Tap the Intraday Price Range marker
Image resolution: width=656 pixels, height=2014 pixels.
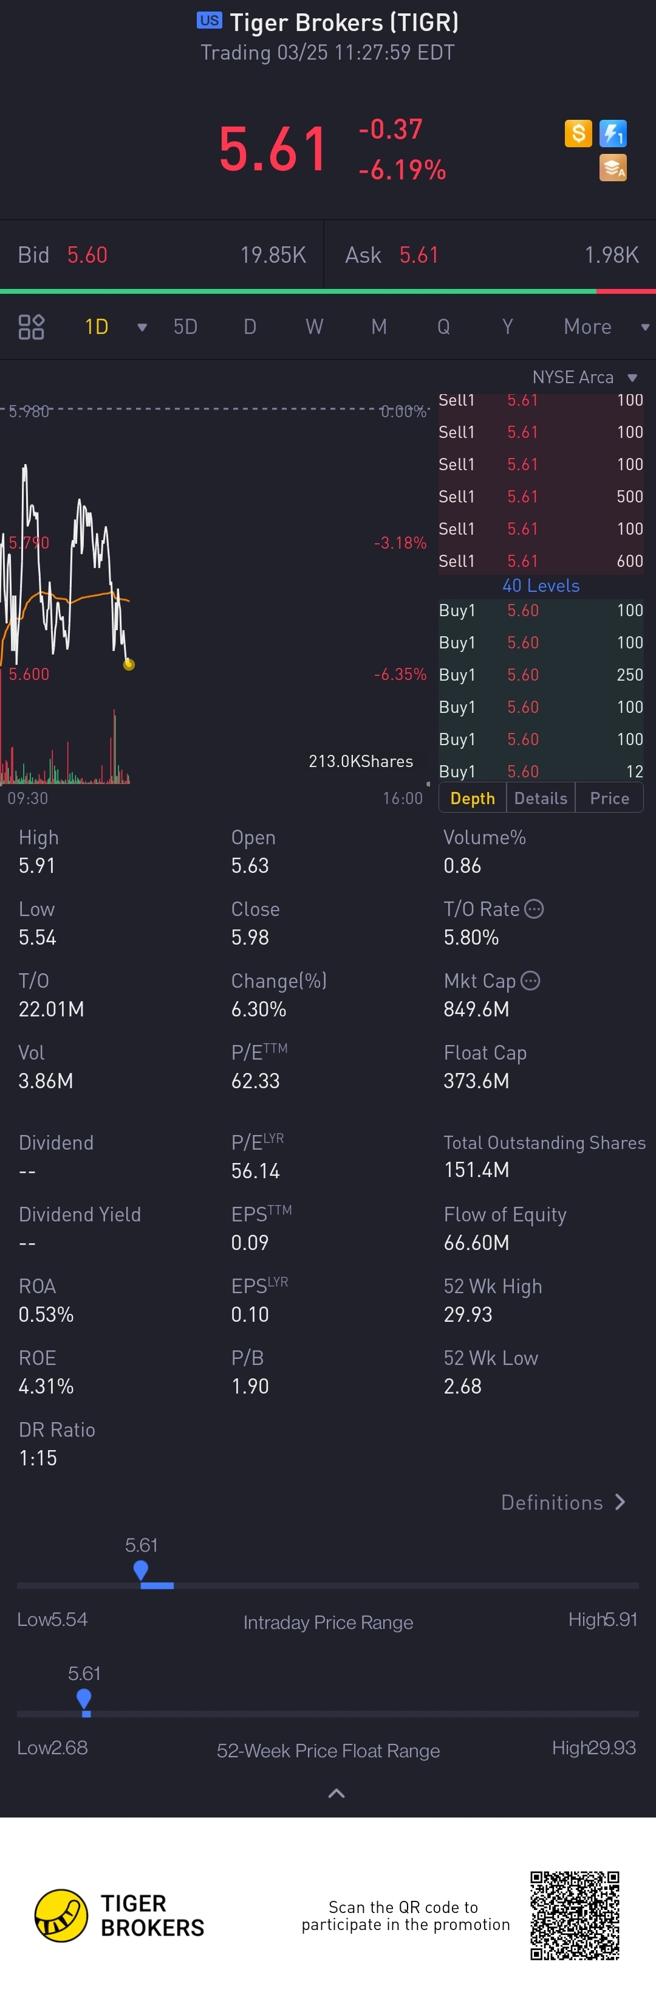[140, 1571]
